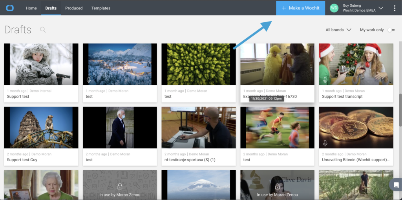Click the Drafts page heading
402x200 pixels.
click(x=18, y=30)
